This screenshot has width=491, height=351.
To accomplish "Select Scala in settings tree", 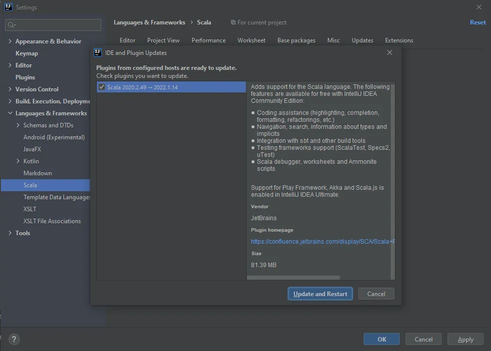I will (45, 185).
